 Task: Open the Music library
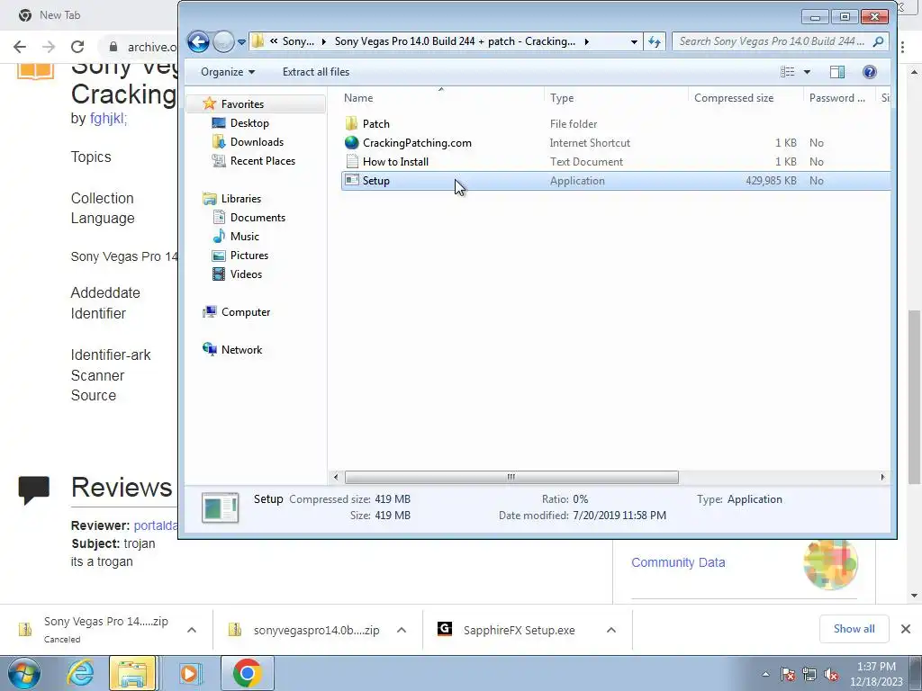tap(245, 237)
